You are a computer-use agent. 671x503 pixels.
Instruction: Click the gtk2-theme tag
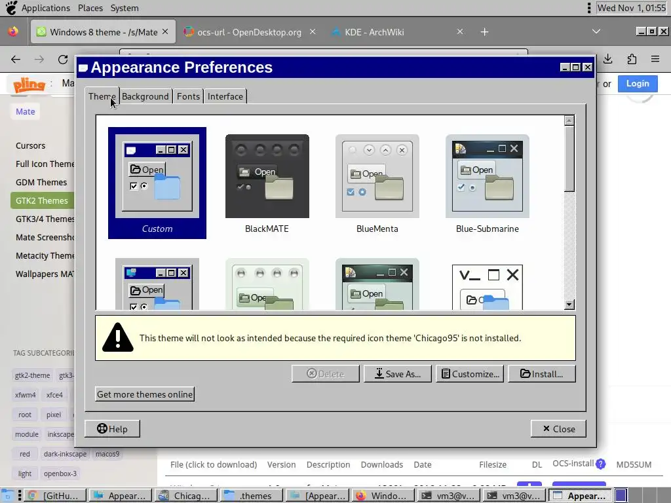tap(32, 375)
